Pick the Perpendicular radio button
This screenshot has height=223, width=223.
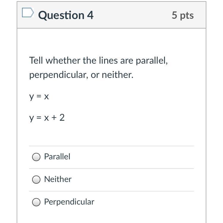36,202
